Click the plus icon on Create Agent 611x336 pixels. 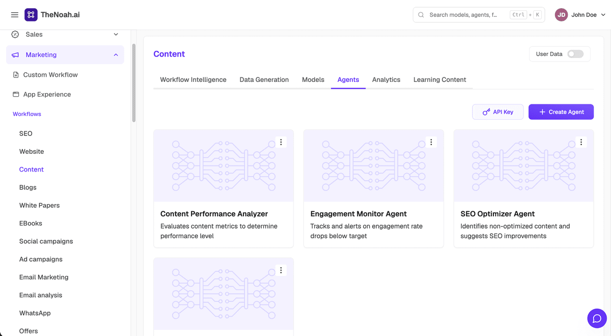[542, 112]
